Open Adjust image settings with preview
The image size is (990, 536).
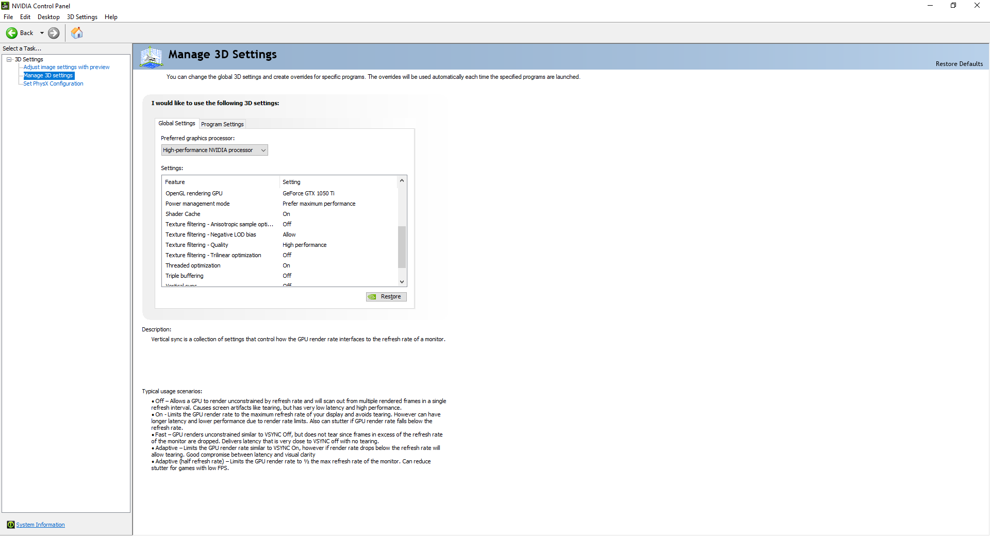pos(67,67)
